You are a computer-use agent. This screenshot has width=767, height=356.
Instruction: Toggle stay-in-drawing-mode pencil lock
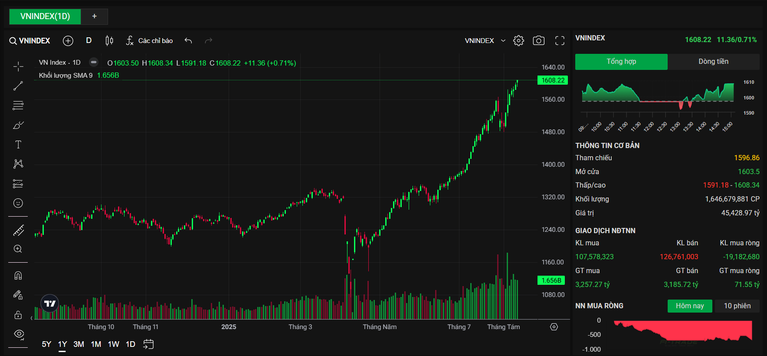coord(18,295)
